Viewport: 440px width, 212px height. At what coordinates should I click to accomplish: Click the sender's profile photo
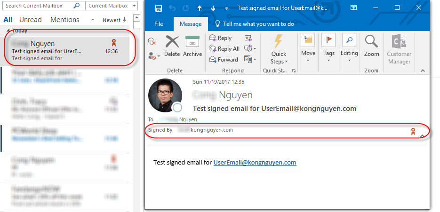[x=165, y=95]
